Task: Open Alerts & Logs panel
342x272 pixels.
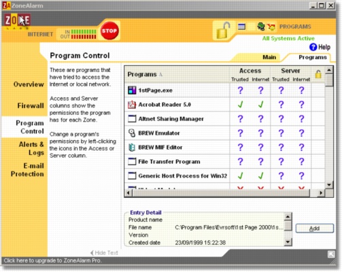Action: [31, 148]
